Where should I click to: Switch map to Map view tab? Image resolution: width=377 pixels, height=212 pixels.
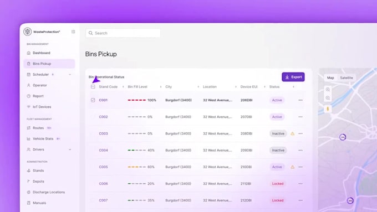[x=330, y=78]
